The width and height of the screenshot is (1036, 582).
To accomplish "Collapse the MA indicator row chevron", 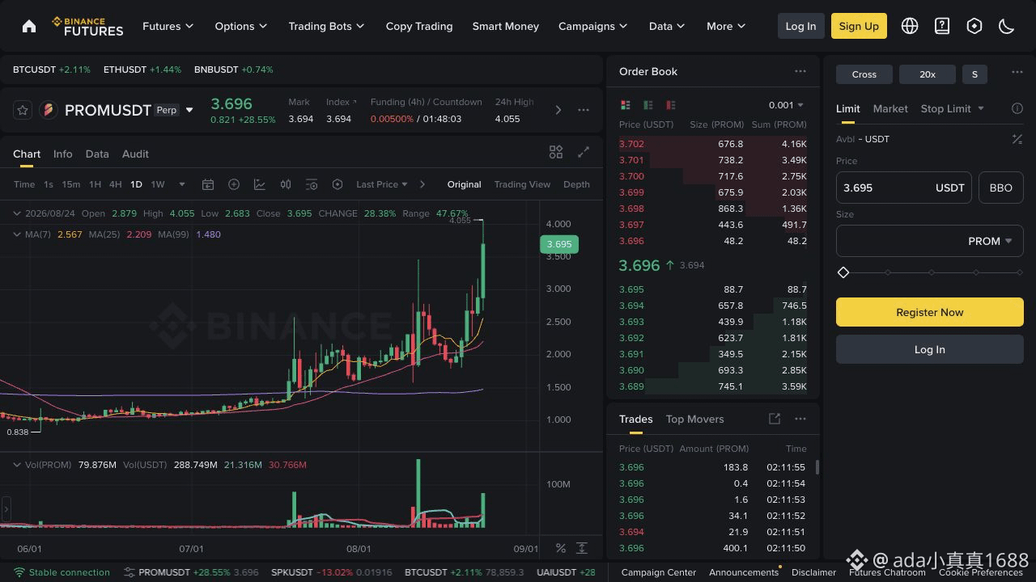I will 17,234.
